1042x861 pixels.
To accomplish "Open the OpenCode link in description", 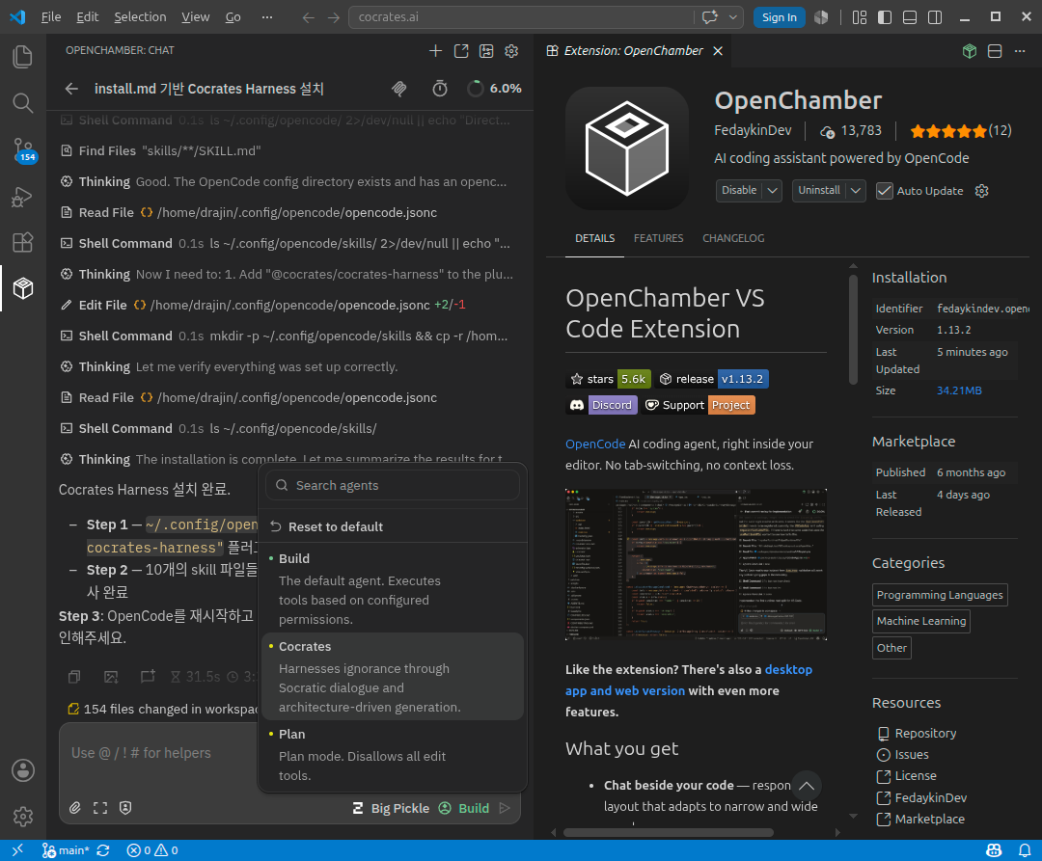I will click(594, 444).
